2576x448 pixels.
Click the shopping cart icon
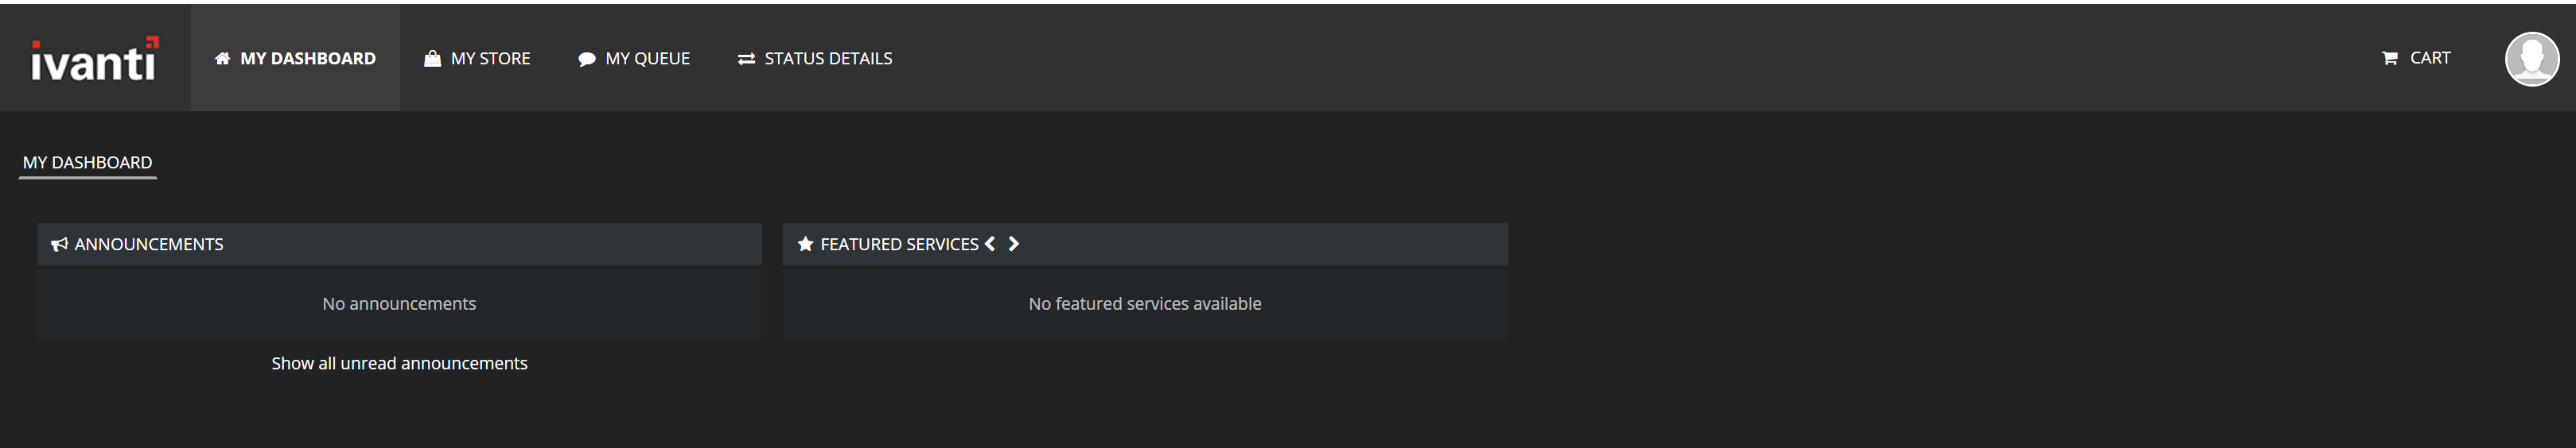2390,58
